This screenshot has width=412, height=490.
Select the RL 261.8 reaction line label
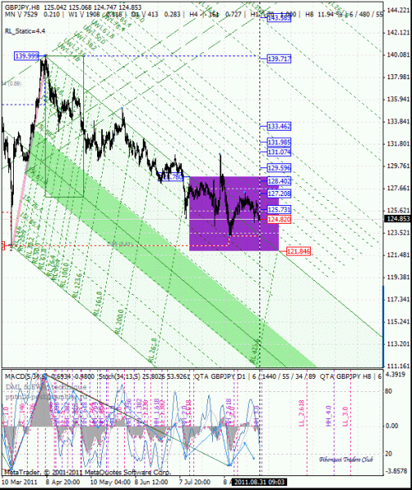[x=153, y=350]
